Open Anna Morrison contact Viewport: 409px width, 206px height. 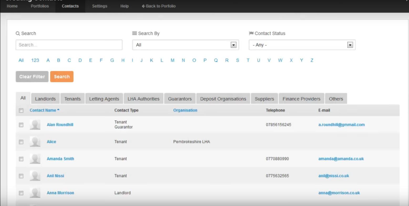[60, 193]
